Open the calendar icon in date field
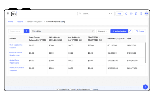This screenshot has width=153, height=109. click(93, 31)
